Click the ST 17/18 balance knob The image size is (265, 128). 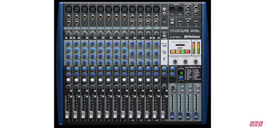164,87
